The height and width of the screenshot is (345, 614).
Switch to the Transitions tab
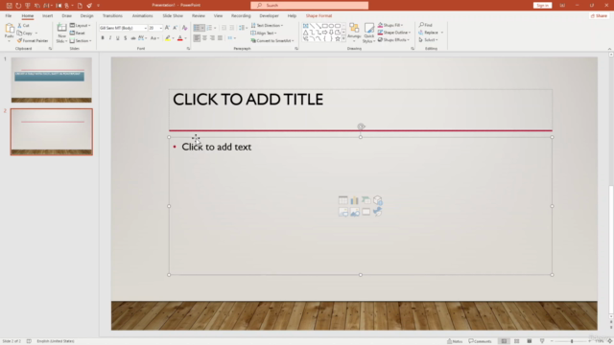[x=112, y=15]
